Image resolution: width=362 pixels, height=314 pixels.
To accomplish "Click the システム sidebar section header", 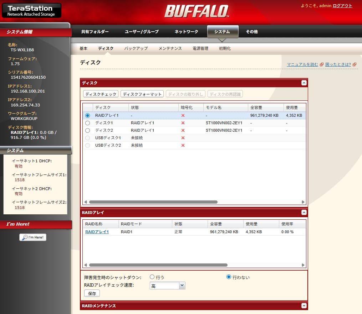I will click(36, 150).
